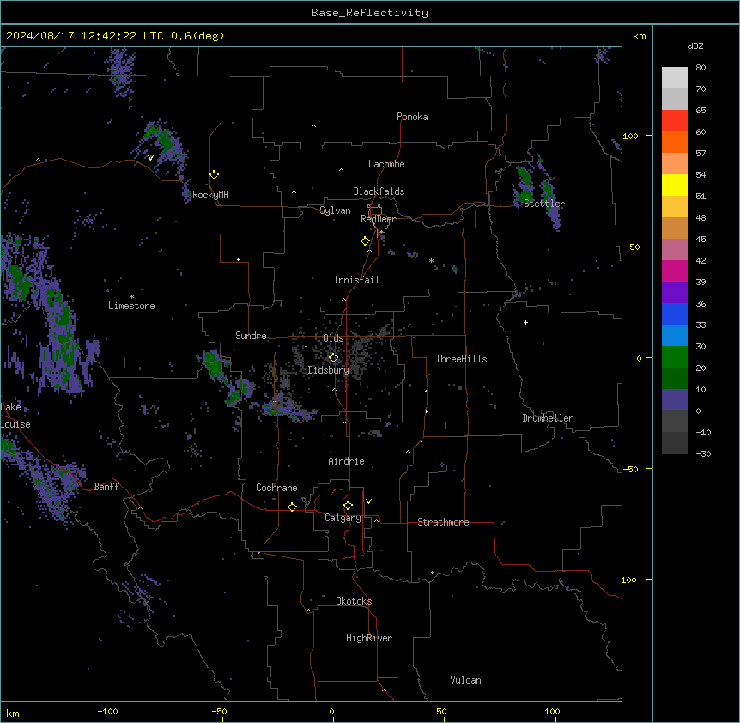Click the Banff label

coord(106,487)
